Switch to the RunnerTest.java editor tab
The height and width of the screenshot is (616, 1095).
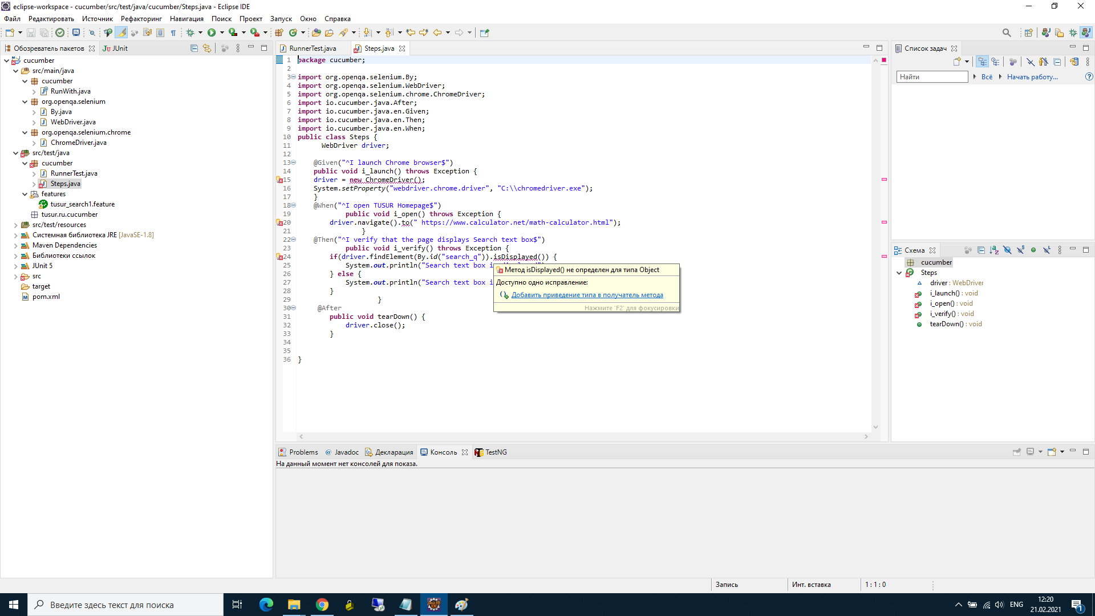point(313,48)
